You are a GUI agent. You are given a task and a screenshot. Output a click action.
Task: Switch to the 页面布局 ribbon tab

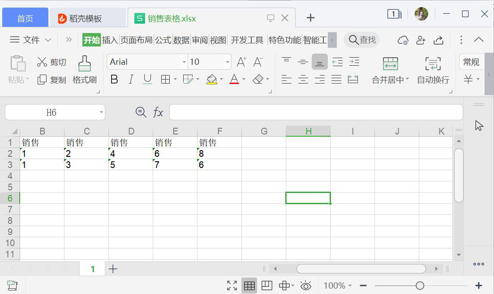pos(137,40)
